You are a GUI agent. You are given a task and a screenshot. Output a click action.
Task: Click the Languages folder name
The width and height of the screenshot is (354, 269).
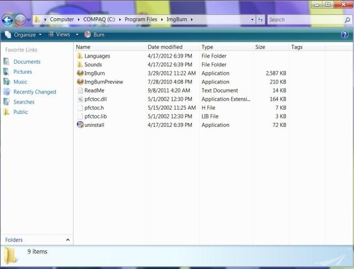(x=97, y=56)
